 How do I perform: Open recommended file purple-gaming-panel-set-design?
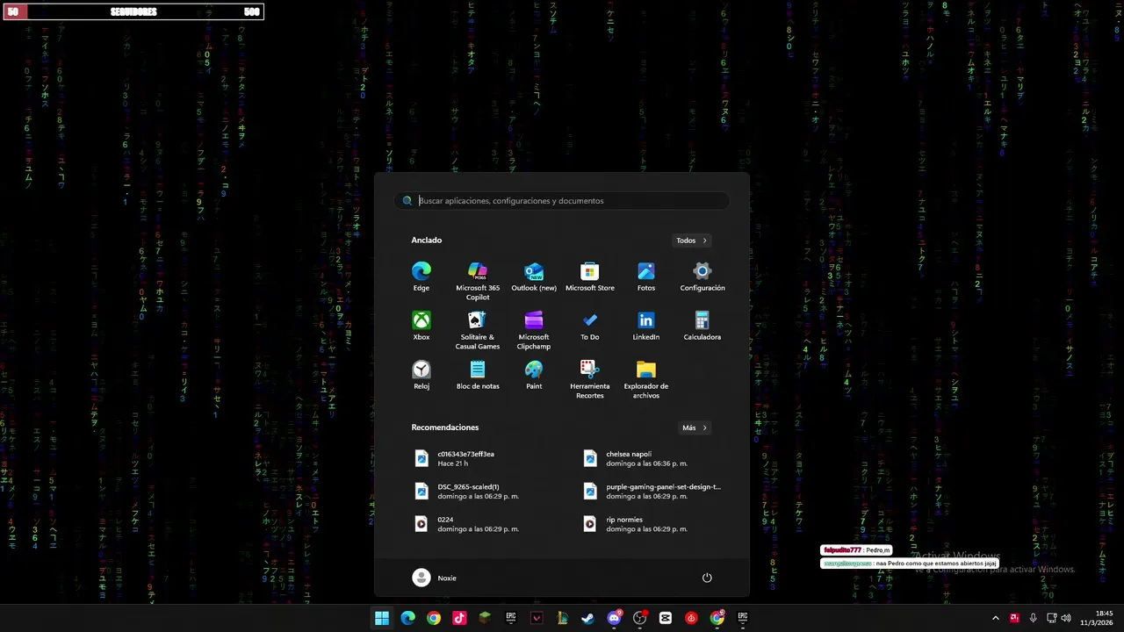pyautogui.click(x=652, y=492)
